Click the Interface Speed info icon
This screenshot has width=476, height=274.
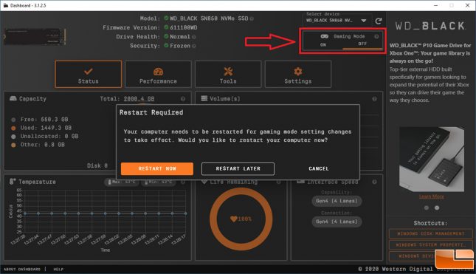click(374, 182)
